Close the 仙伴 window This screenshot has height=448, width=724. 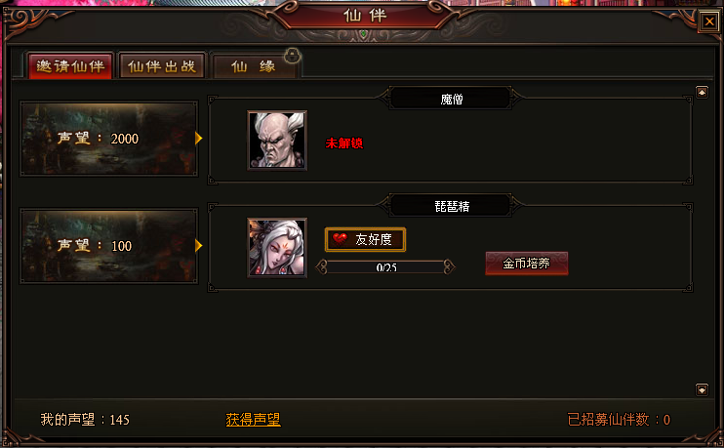pos(709,21)
